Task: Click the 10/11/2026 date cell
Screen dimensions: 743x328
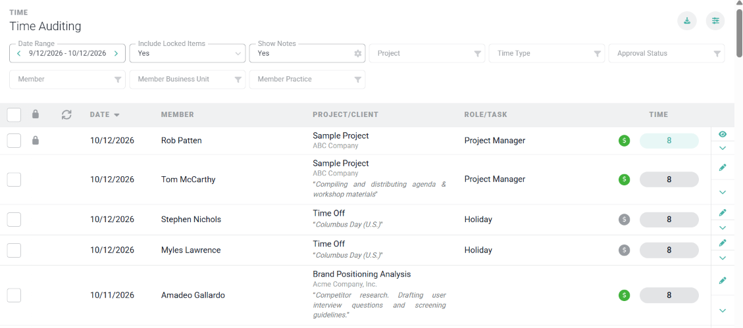Action: click(x=112, y=295)
